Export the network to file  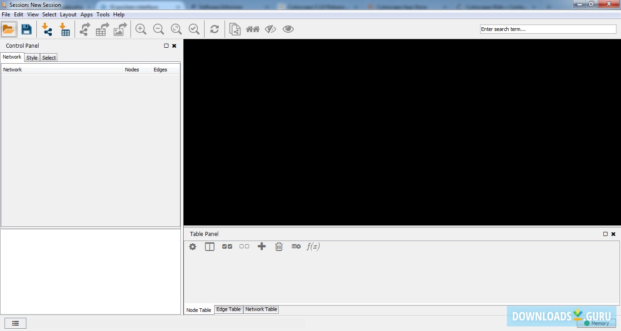tap(85, 30)
